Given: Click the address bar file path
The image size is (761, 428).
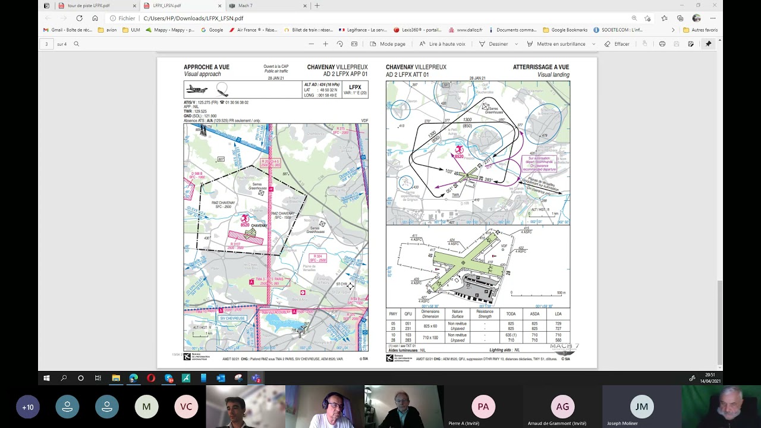Looking at the screenshot, I should [193, 18].
